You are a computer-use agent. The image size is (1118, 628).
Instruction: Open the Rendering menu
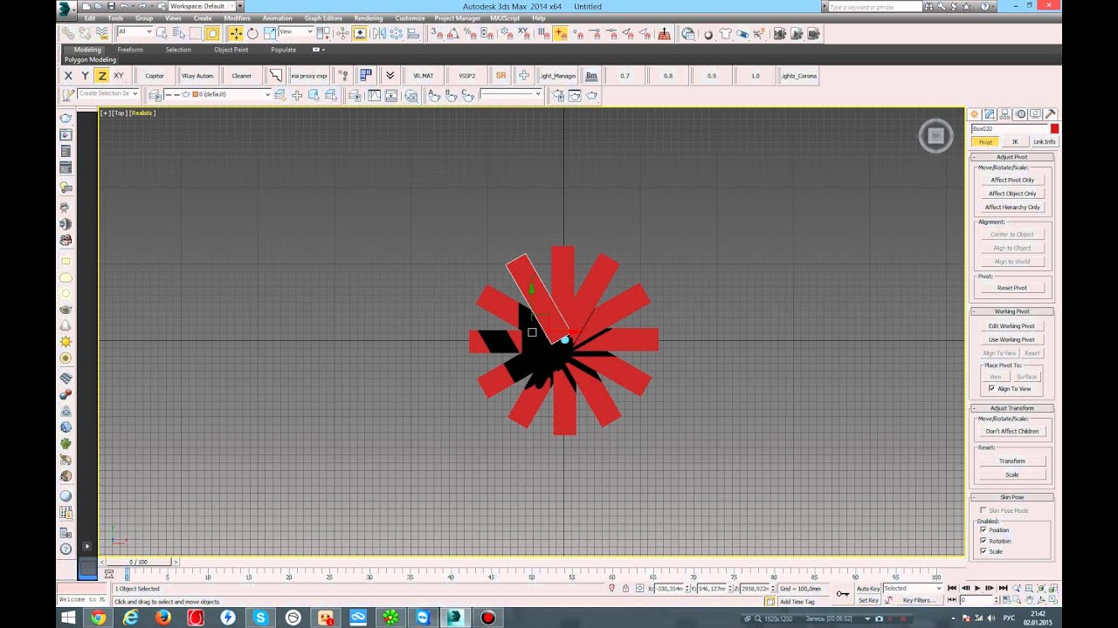click(369, 17)
